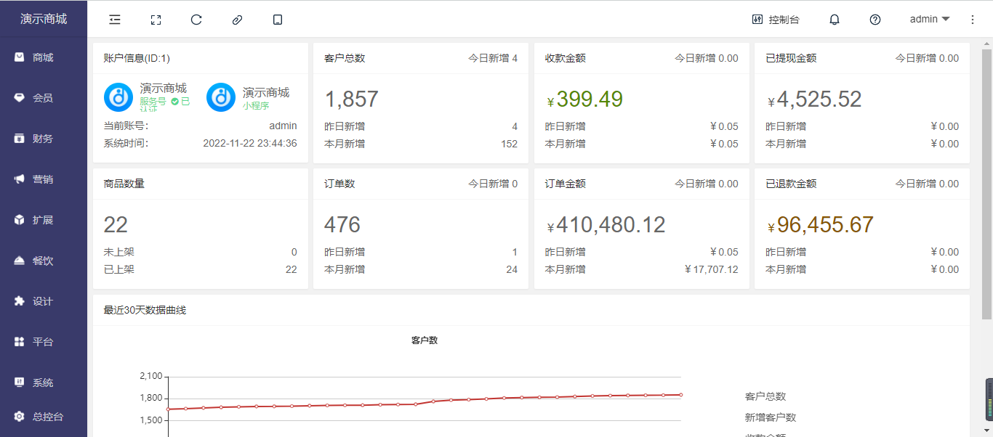The width and height of the screenshot is (993, 437).
Task: Click the 设计 puzzle icon in sidebar
Action: coord(20,301)
